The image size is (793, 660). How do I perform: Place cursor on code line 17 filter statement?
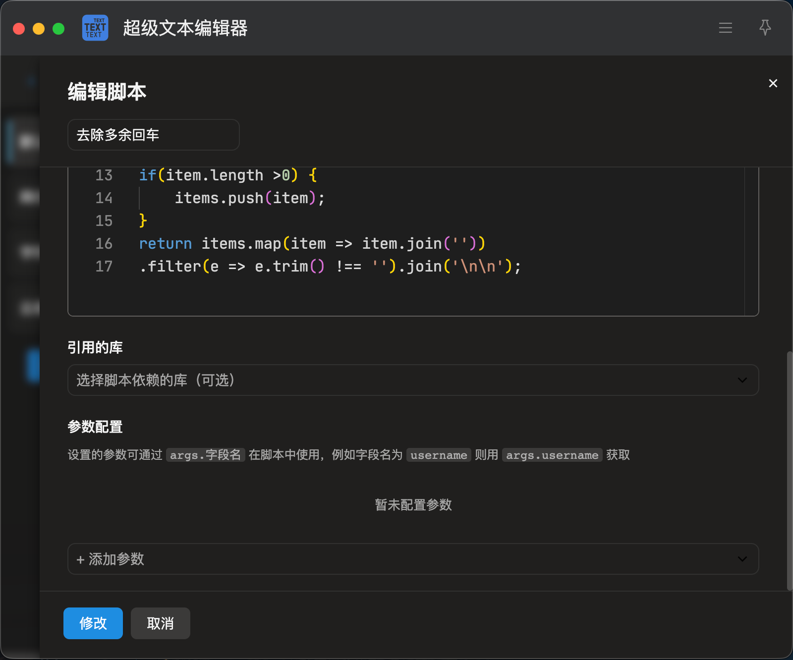(x=330, y=267)
